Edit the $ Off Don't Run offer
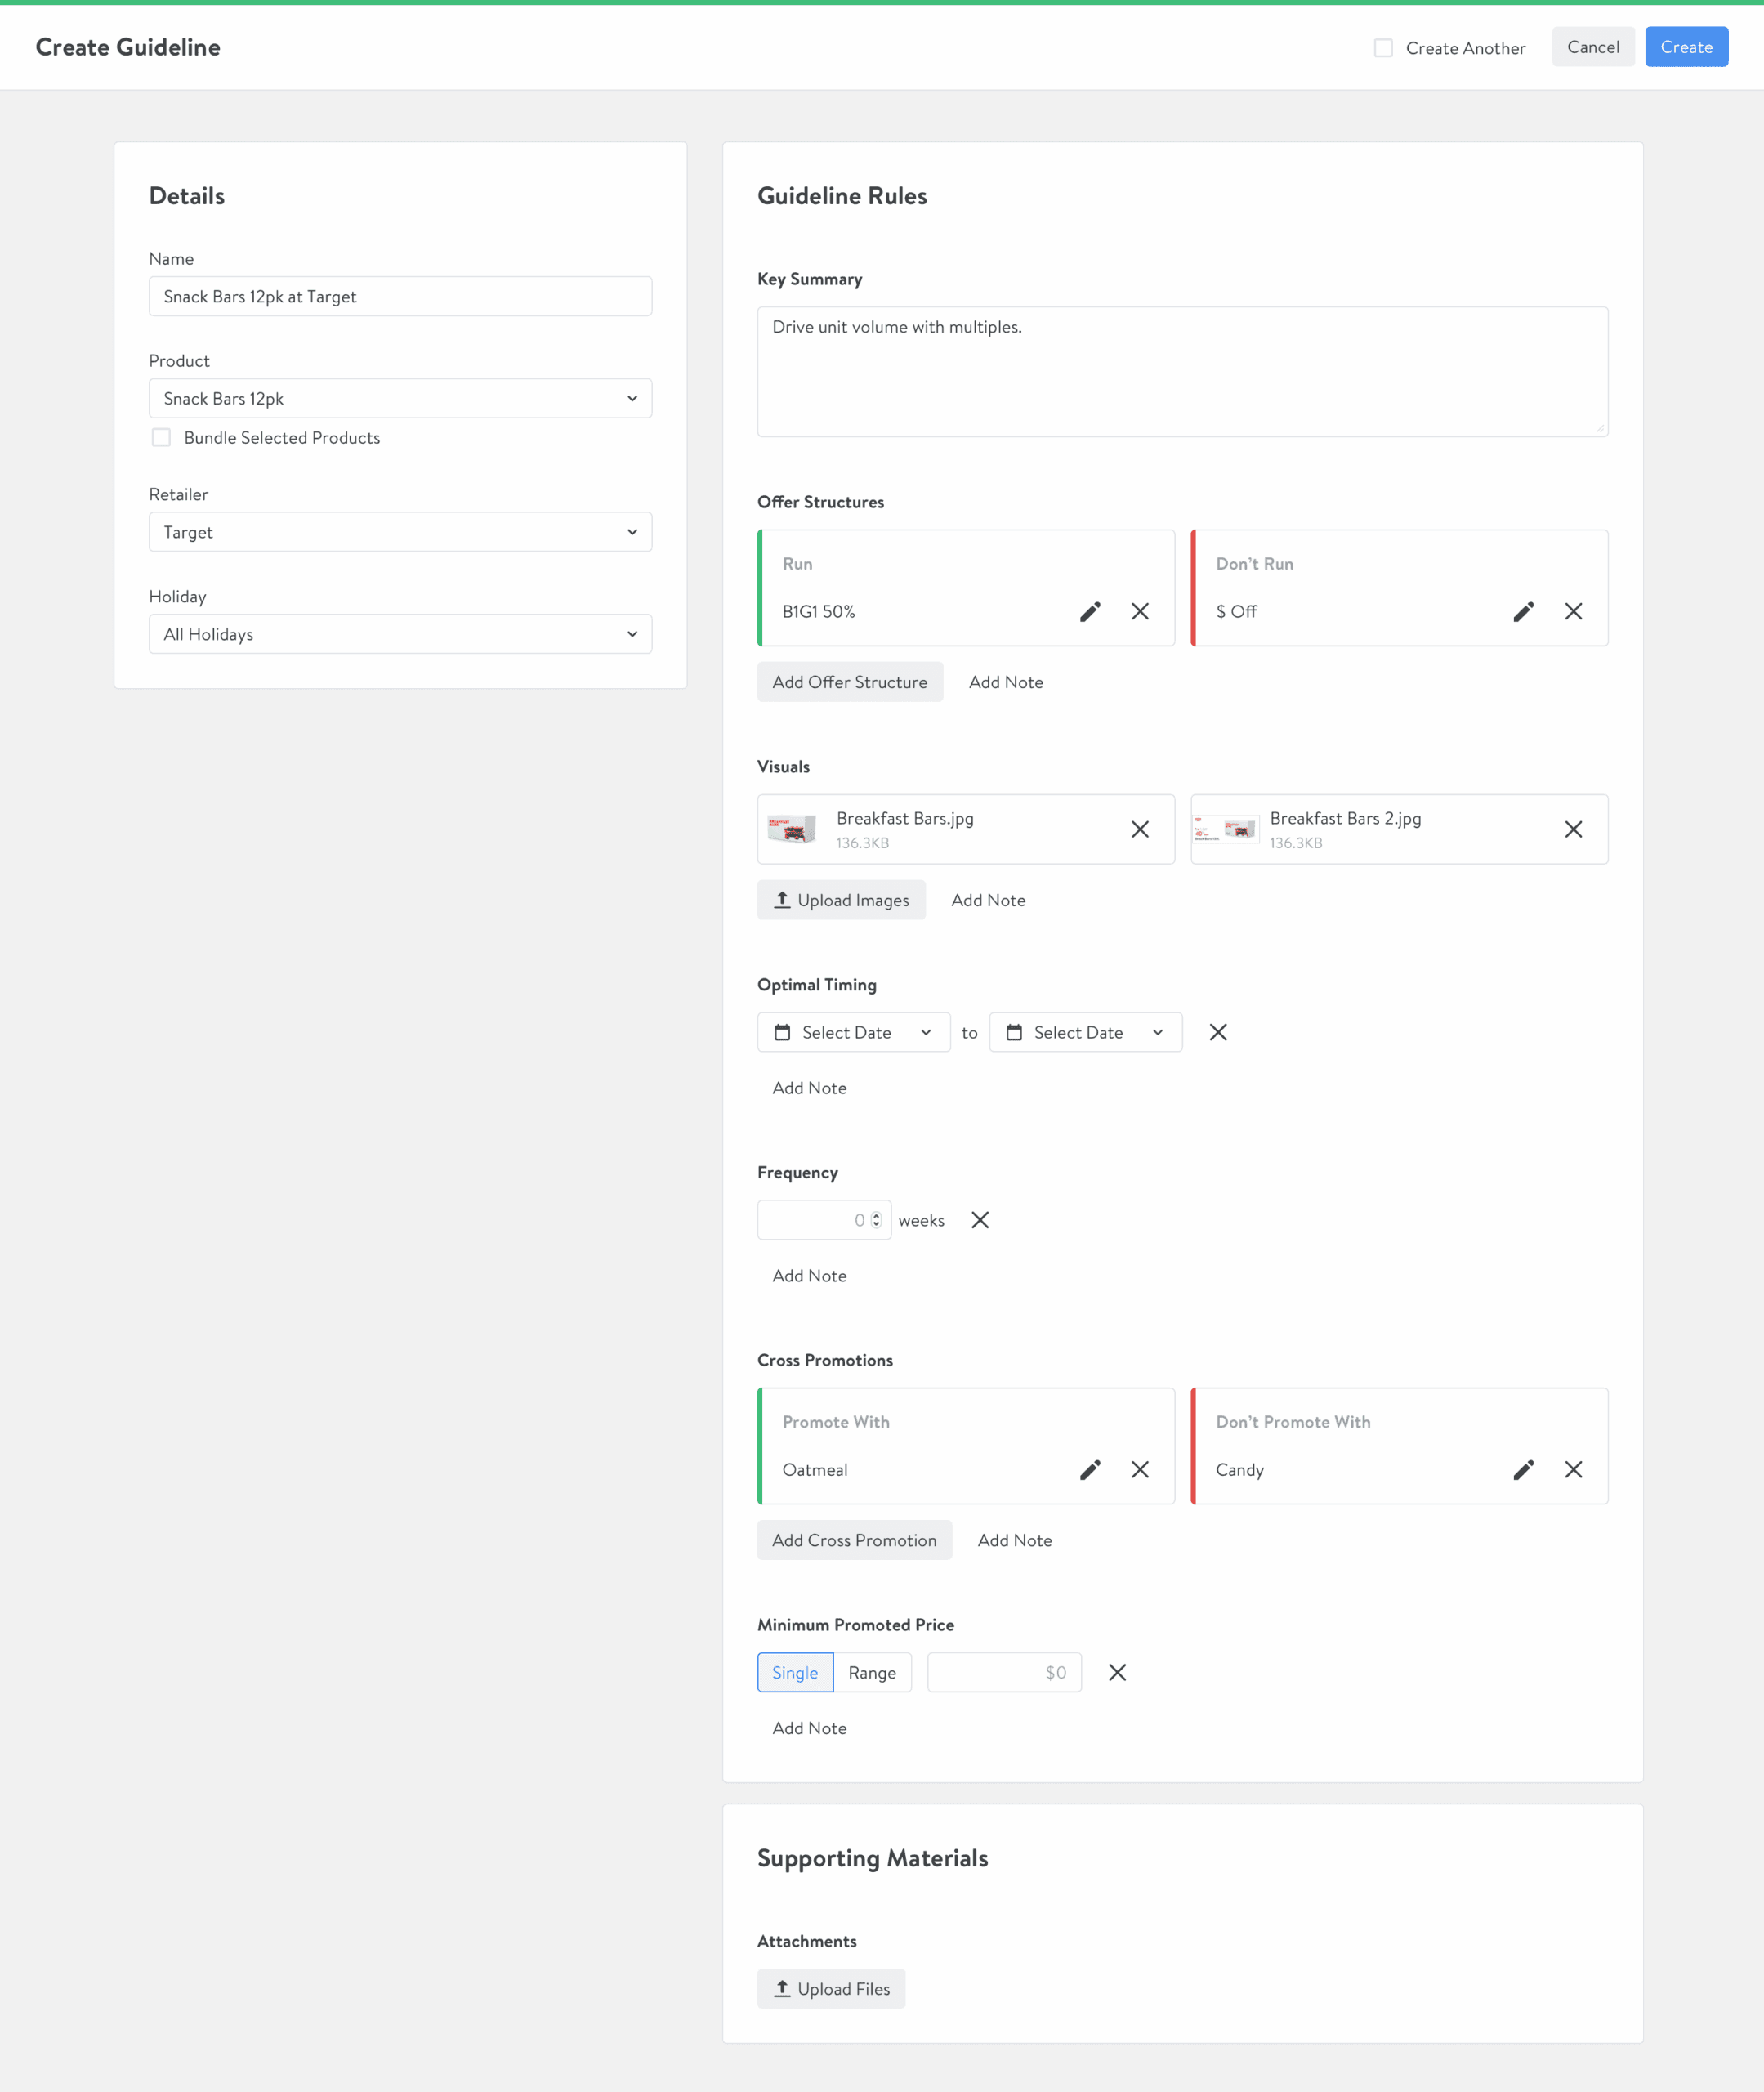The image size is (1764, 2092). [x=1523, y=611]
